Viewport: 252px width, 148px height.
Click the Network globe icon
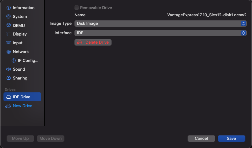pos(8,52)
